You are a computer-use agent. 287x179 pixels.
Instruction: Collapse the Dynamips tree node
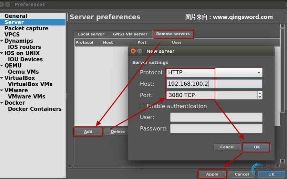[x=2, y=41]
